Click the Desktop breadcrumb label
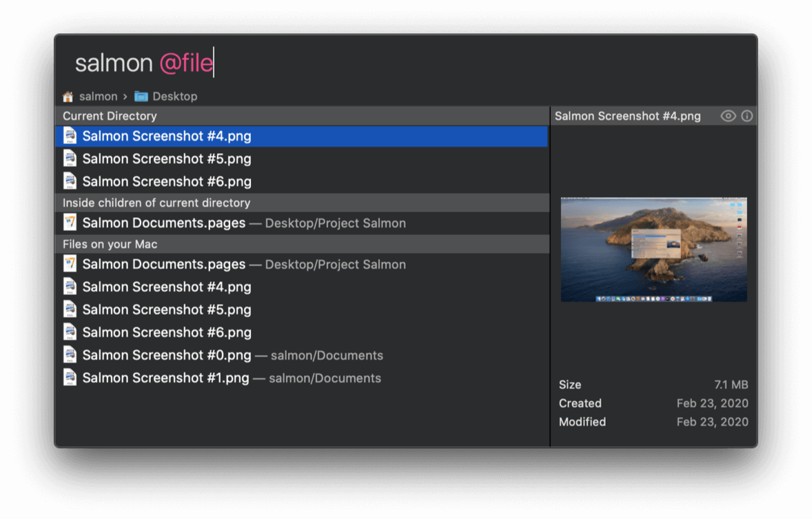The height and width of the screenshot is (519, 812). point(174,96)
